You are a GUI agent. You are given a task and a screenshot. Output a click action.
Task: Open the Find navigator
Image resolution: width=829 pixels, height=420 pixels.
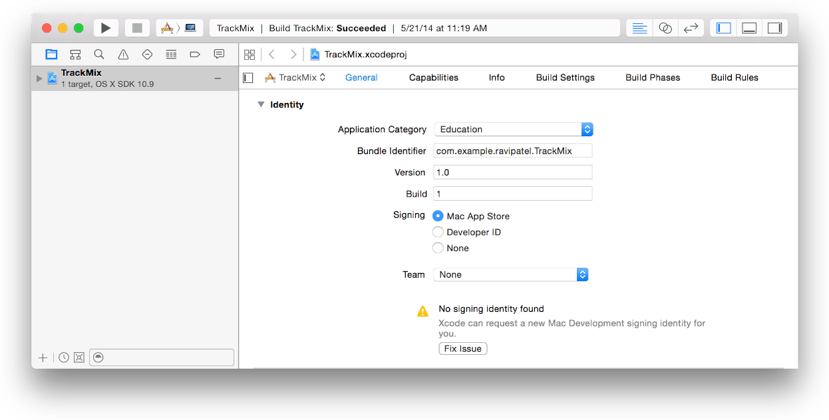click(x=99, y=54)
